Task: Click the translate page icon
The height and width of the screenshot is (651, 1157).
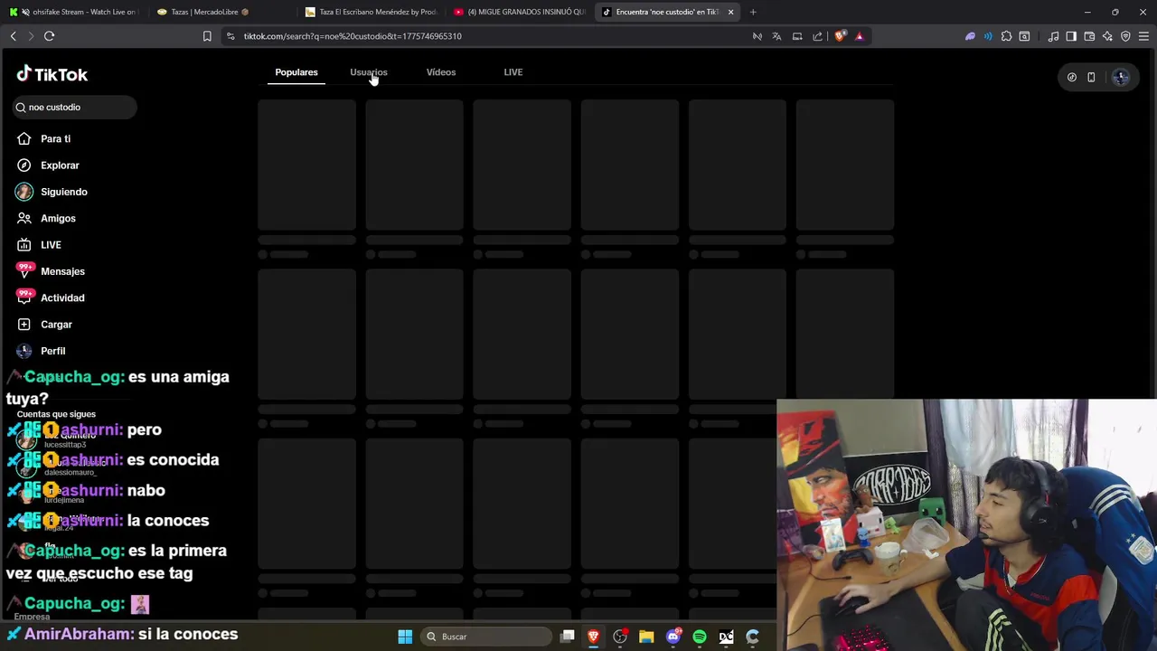Action: (776, 36)
